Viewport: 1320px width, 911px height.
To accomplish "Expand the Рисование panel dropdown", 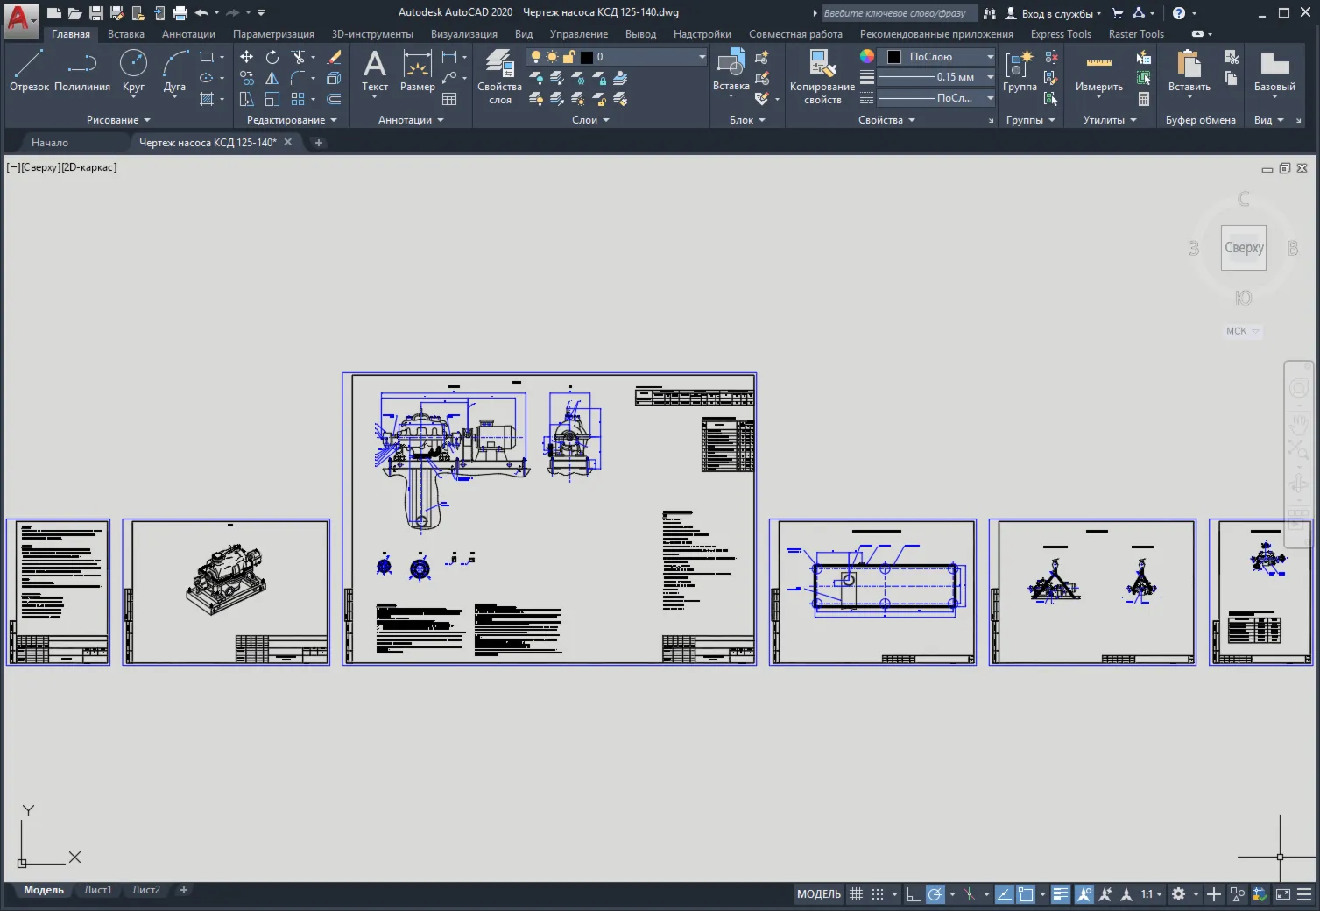I will (118, 120).
